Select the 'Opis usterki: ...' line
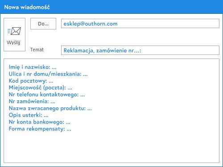Image resolution: width=223 pixels, height=167 pixels. 29,115
